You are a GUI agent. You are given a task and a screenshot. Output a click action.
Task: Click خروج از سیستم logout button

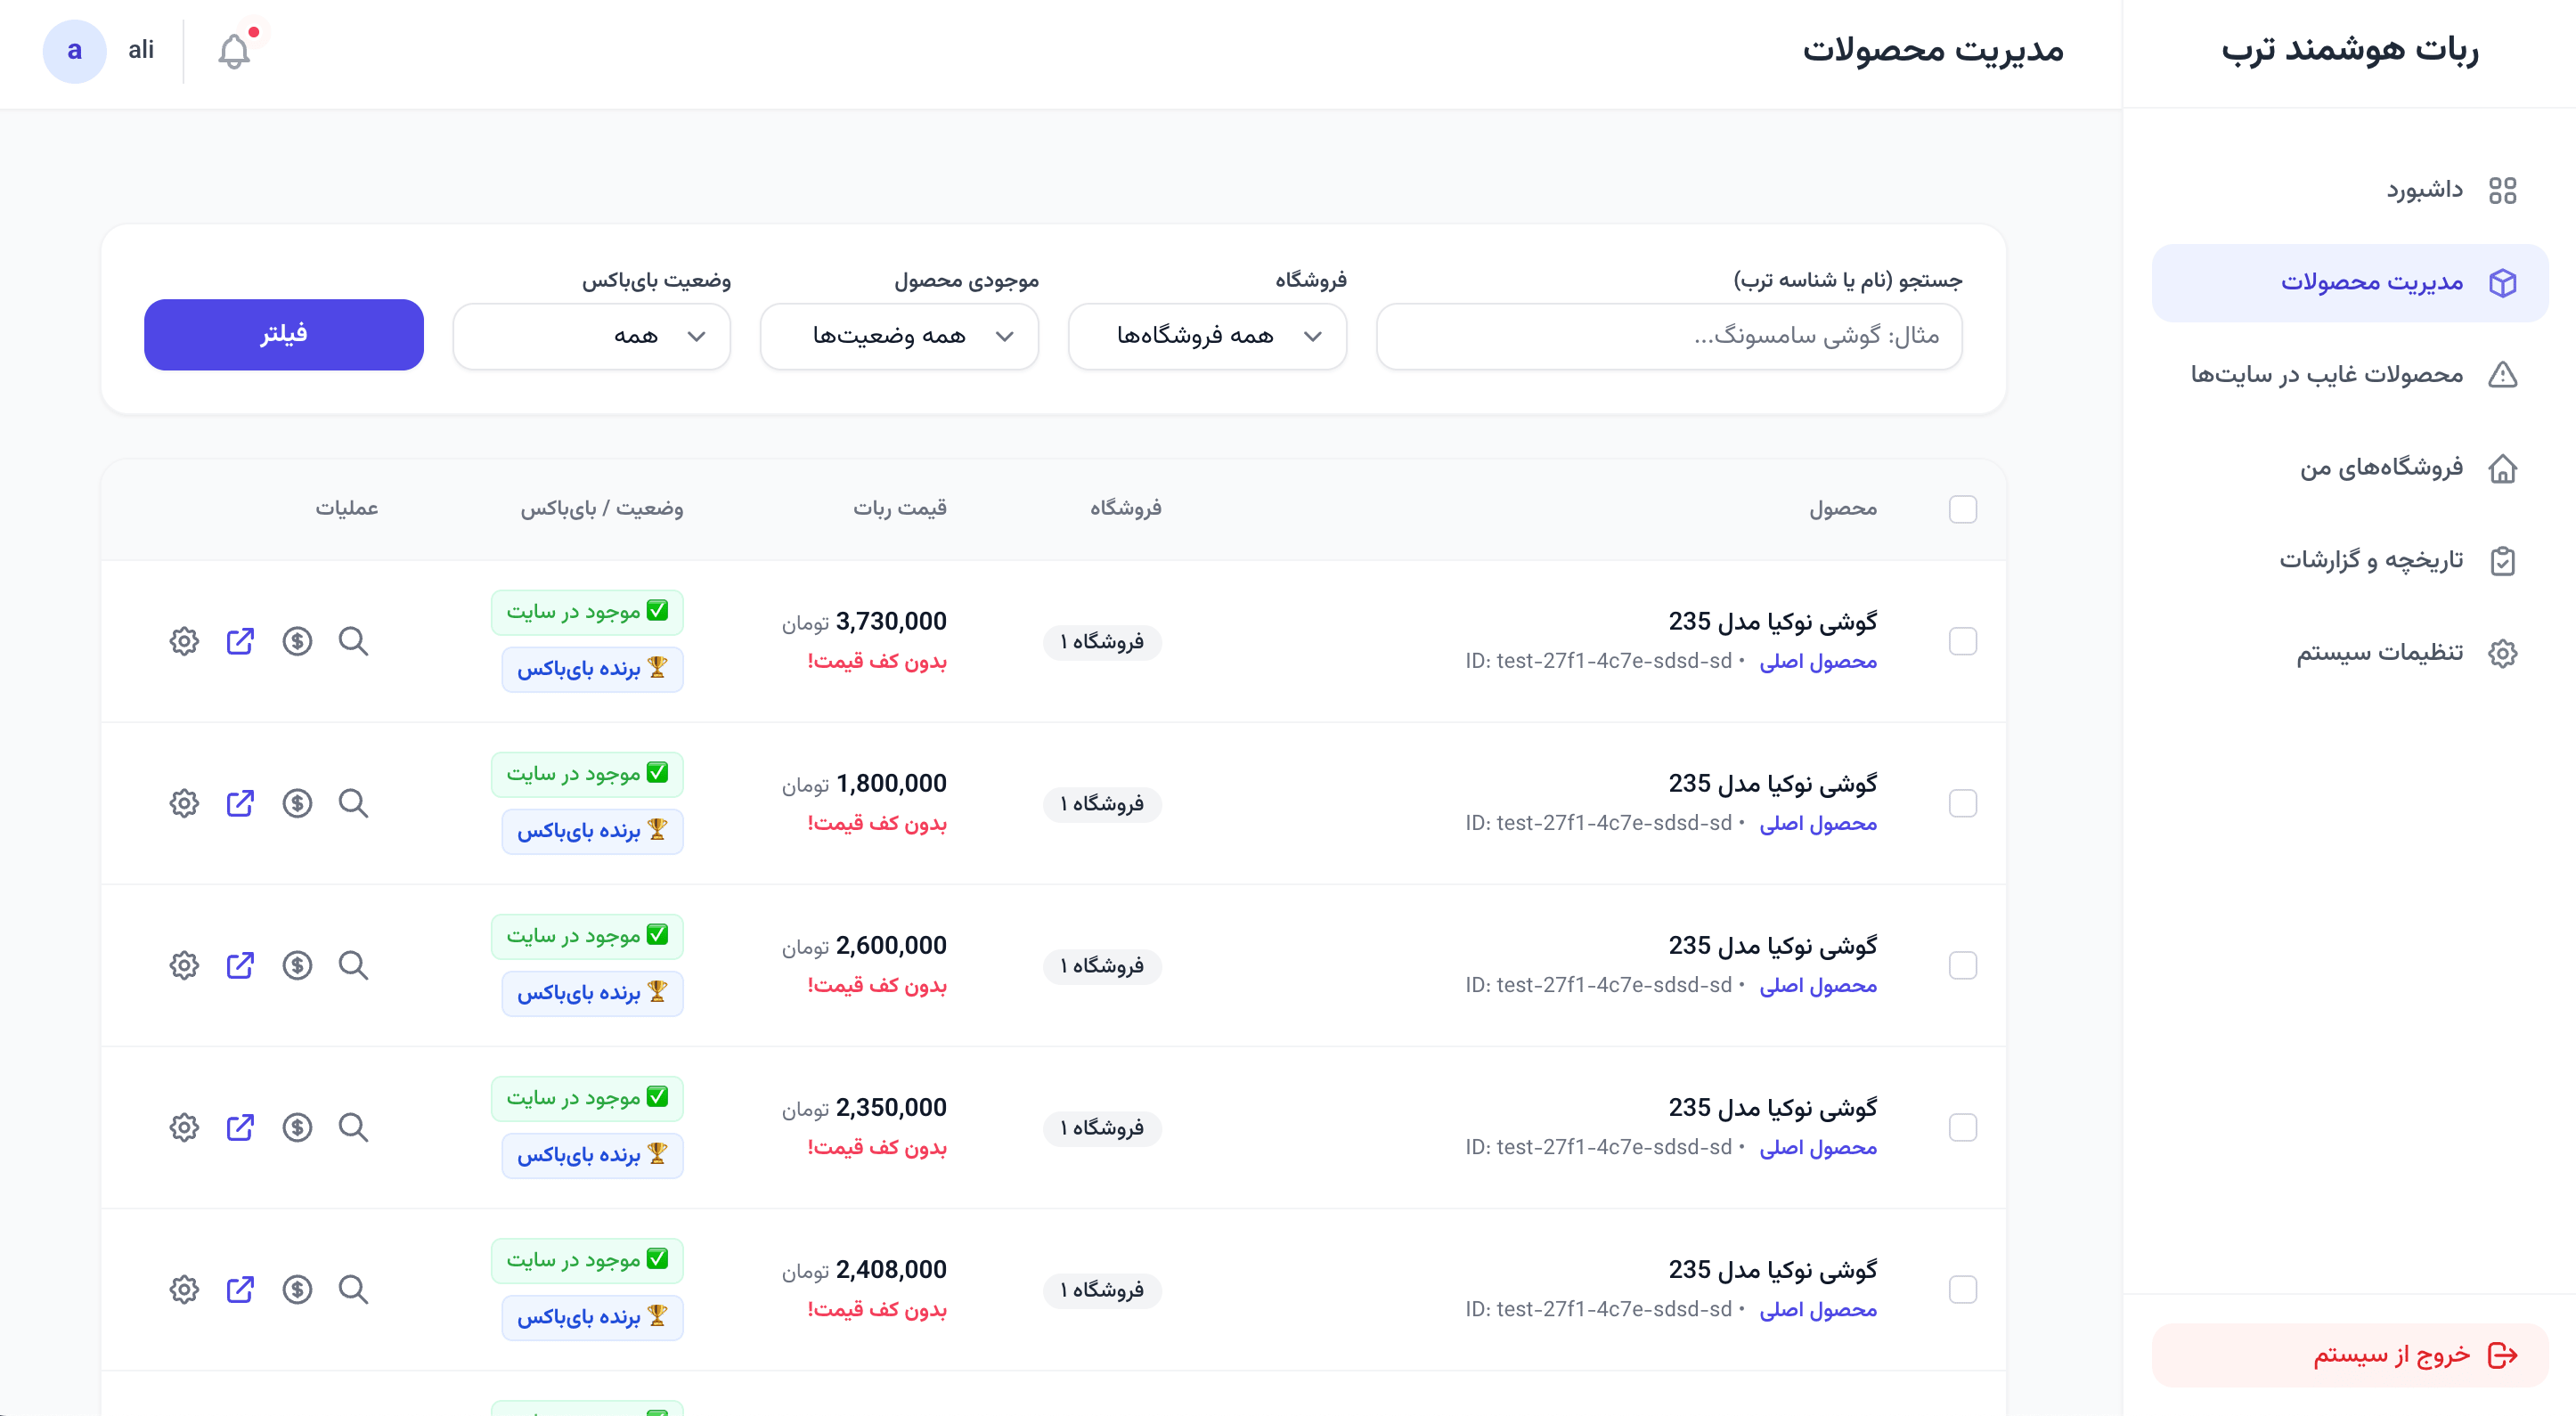point(2350,1355)
